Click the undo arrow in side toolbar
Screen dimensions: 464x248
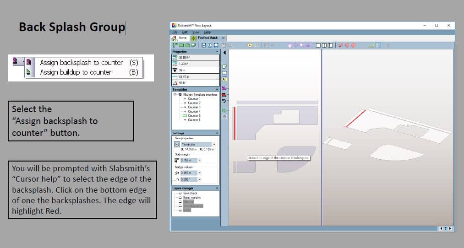tap(224, 101)
